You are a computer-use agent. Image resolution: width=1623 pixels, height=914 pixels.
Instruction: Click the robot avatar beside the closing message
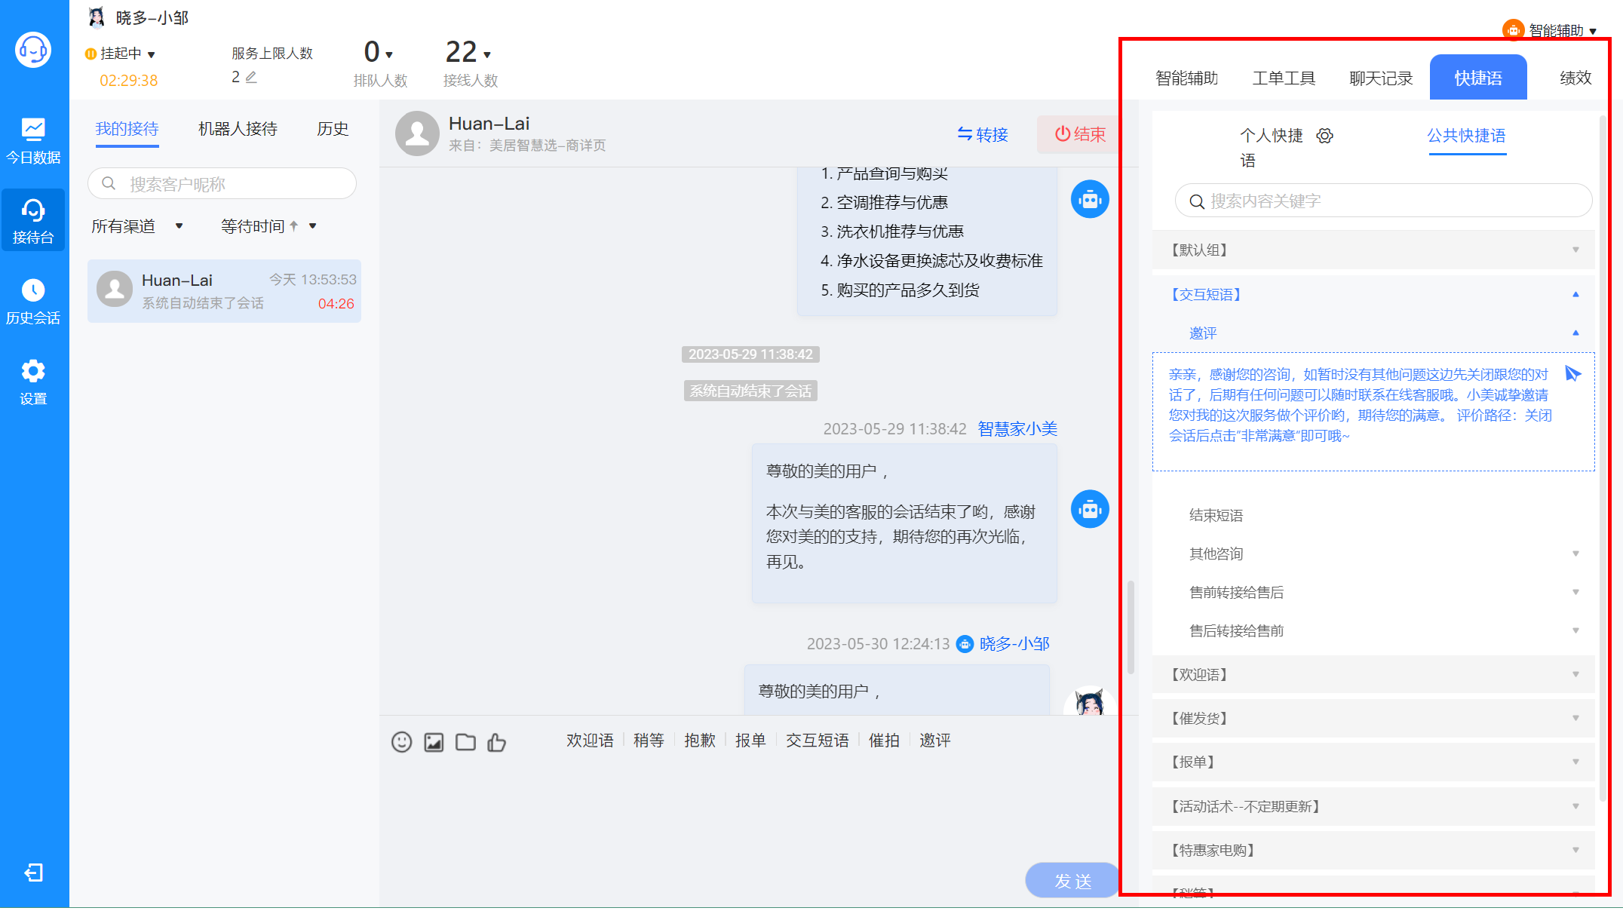point(1090,509)
